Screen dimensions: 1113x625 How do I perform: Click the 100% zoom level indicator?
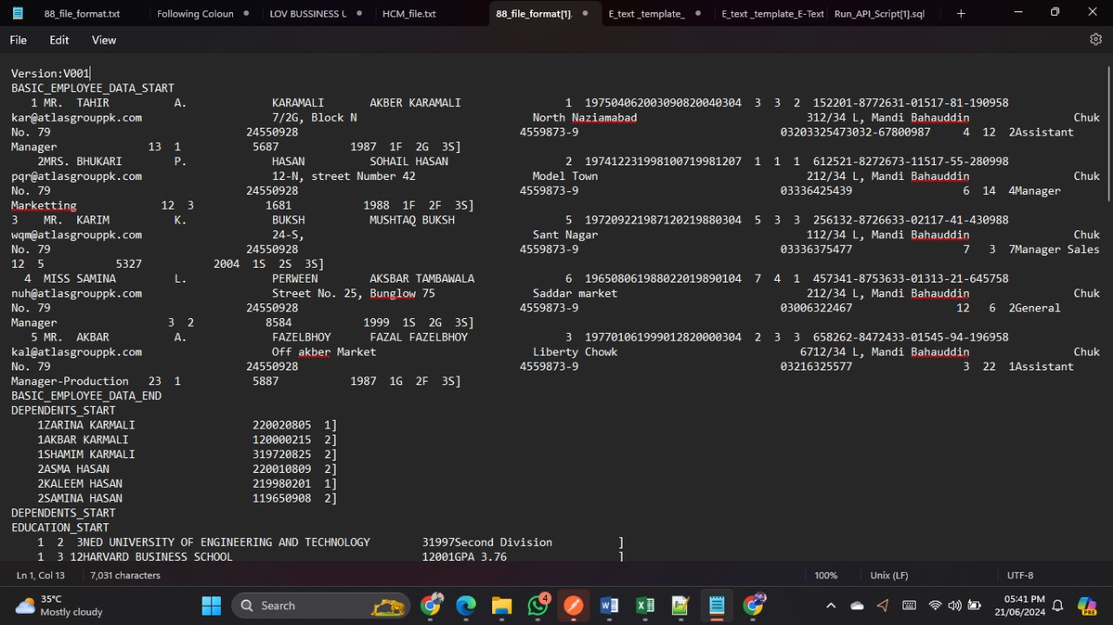tap(825, 575)
